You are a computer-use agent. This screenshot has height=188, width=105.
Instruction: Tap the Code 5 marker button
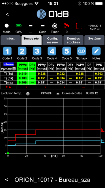[67, 51]
